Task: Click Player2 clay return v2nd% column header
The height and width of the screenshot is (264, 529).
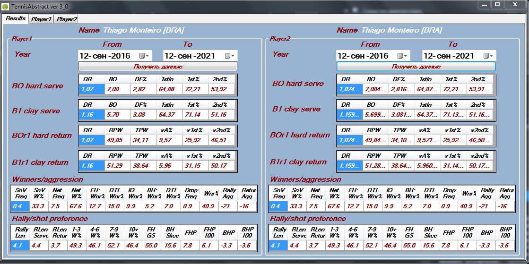Action: pyautogui.click(x=480, y=156)
